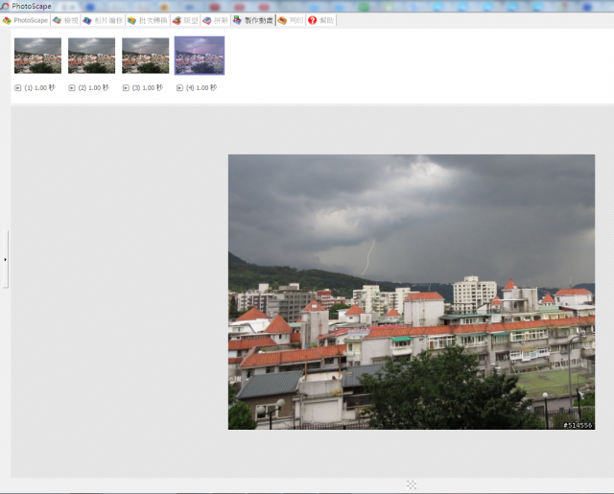Switch to the 檢視 (Viewer) tab
Screen dimensions: 614x494
[65, 20]
